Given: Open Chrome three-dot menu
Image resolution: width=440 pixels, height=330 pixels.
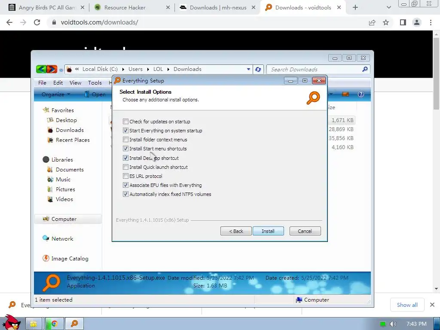Looking at the screenshot, I should 431,22.
